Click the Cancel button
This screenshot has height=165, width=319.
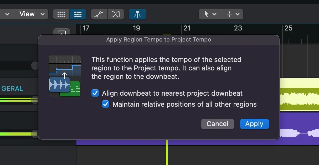[x=218, y=124]
